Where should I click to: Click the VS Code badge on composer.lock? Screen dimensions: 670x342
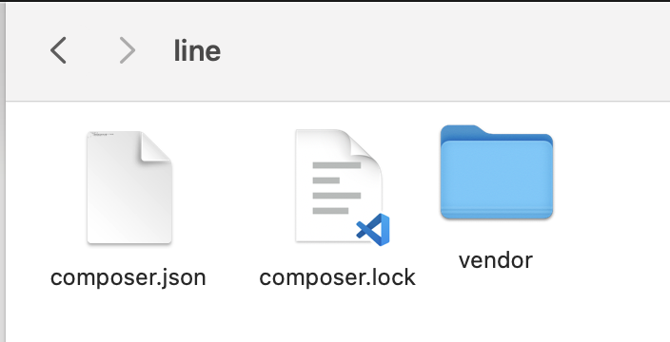(x=373, y=229)
